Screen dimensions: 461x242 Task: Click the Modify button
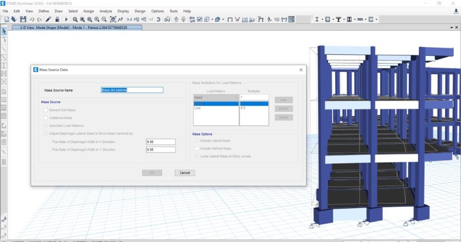pos(284,109)
